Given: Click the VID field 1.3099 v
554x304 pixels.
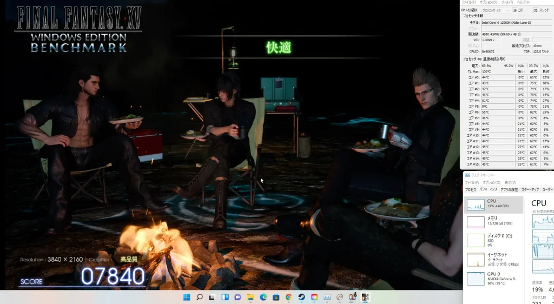Looking at the screenshot, I should [x=491, y=40].
